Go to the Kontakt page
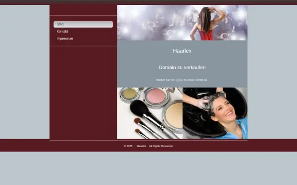 tap(62, 32)
